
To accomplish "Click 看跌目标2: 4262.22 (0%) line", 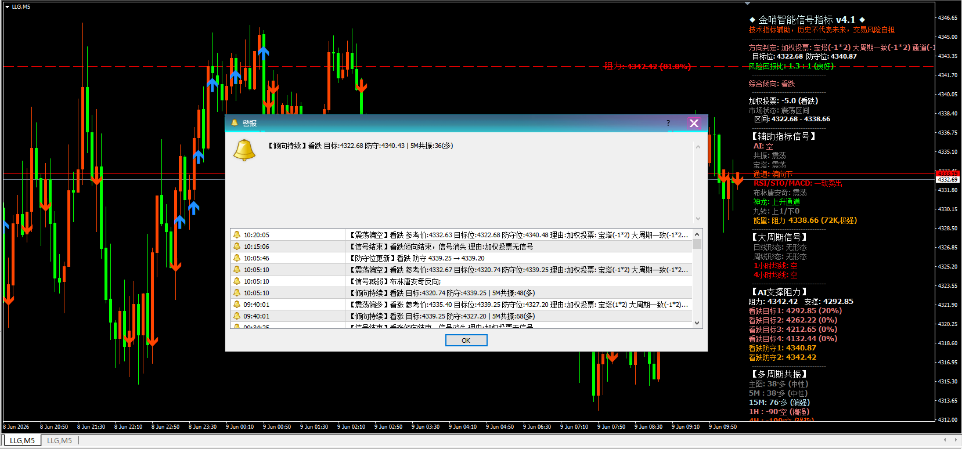I will pos(792,320).
